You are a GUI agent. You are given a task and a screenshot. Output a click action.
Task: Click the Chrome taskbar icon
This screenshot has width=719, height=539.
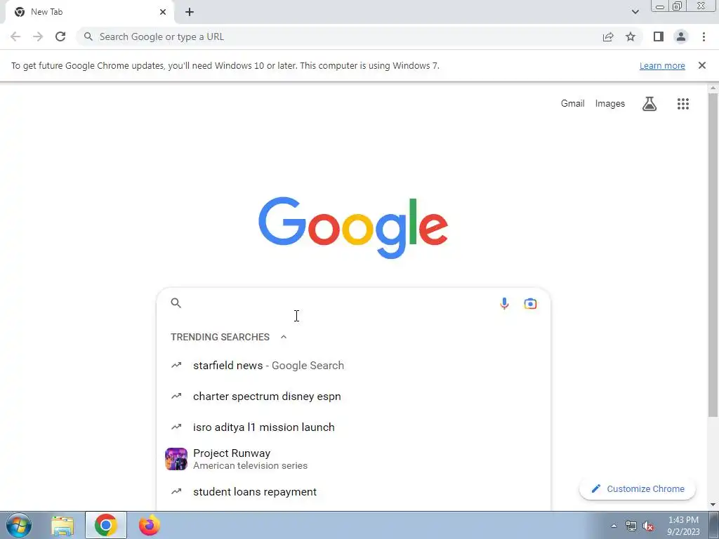point(106,525)
